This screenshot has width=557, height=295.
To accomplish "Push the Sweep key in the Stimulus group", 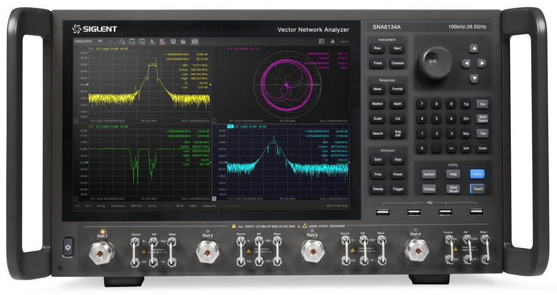I will 378,189.
